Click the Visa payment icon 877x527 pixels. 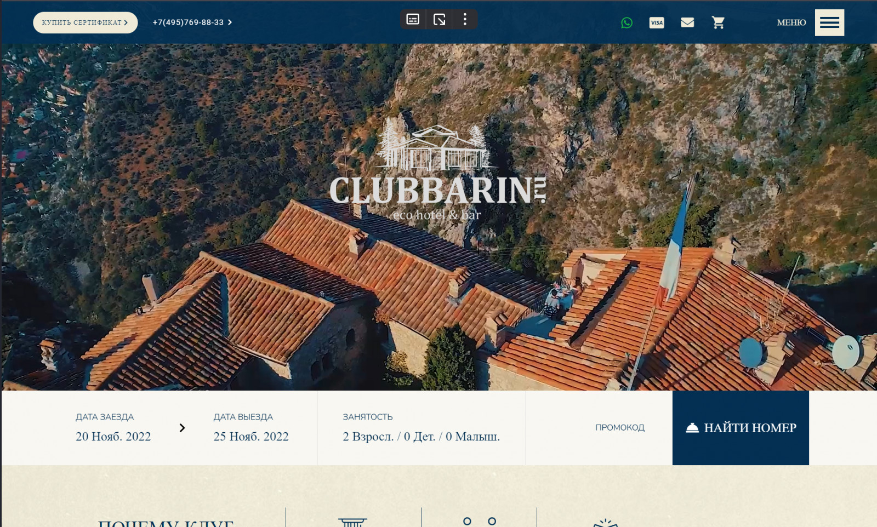coord(657,22)
